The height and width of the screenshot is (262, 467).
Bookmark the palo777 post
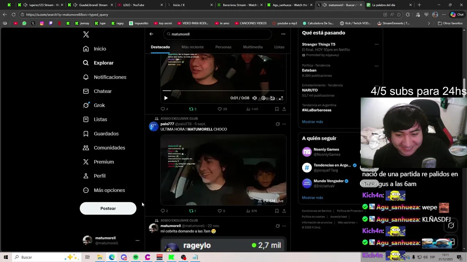[277, 211]
